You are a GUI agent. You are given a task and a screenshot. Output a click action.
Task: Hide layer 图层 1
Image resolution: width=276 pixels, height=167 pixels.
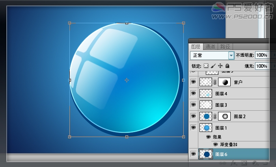pos(194,128)
